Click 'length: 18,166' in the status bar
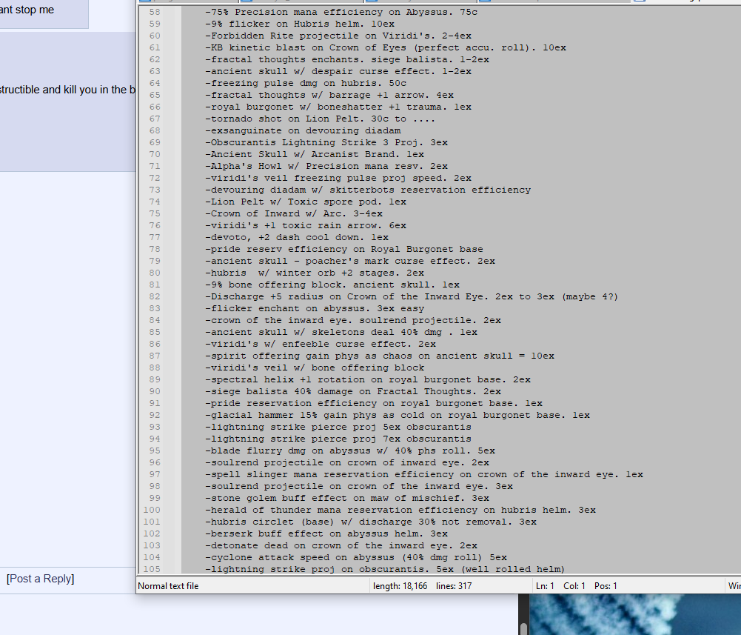Image resolution: width=741 pixels, height=635 pixels. [x=400, y=586]
